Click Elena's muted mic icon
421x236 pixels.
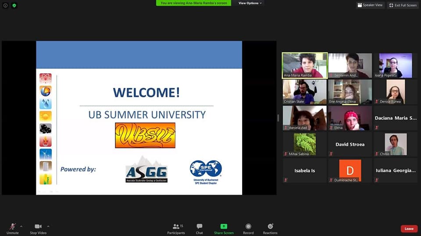point(332,128)
